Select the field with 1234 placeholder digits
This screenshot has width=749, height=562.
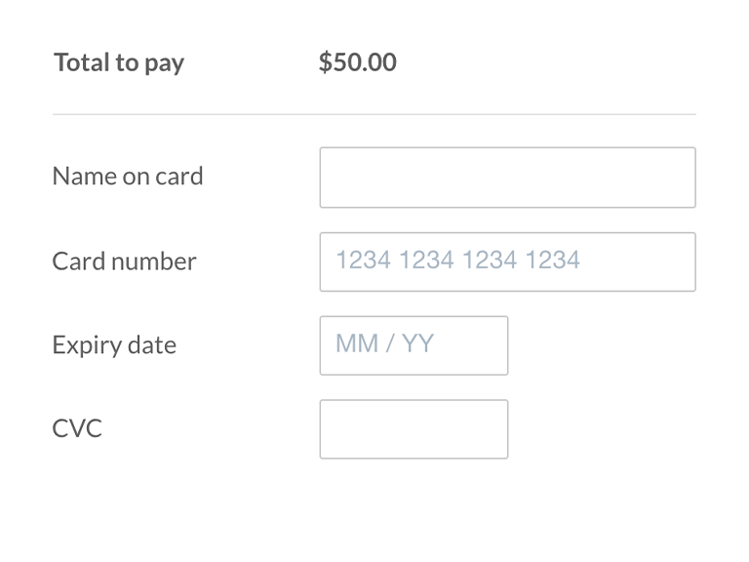(x=507, y=261)
